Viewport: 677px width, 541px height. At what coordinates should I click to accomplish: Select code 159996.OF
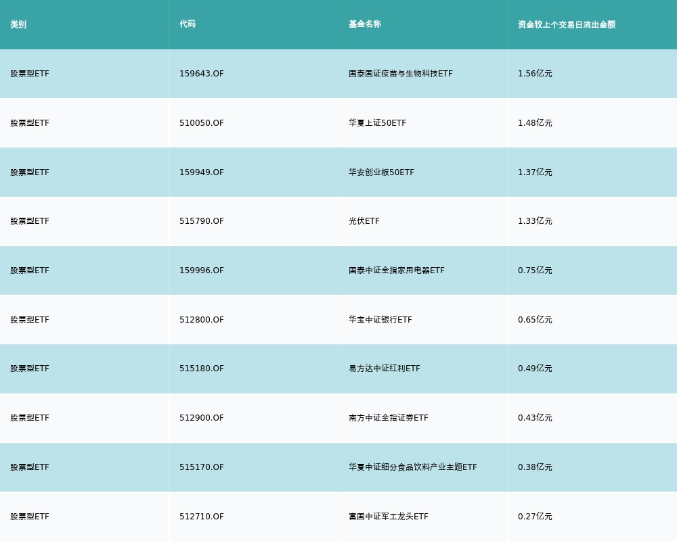pyautogui.click(x=202, y=270)
